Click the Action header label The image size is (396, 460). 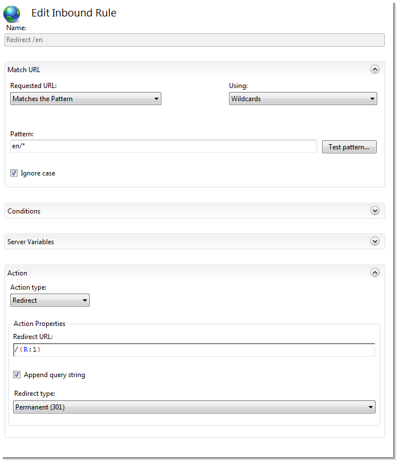click(x=17, y=273)
